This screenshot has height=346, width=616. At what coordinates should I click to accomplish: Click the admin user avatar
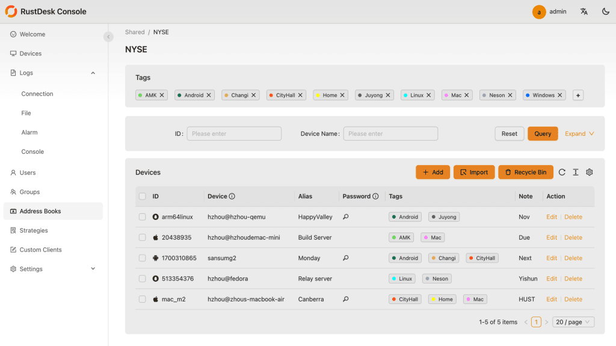(539, 12)
